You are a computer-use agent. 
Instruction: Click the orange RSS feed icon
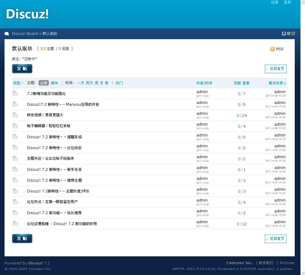point(272,49)
